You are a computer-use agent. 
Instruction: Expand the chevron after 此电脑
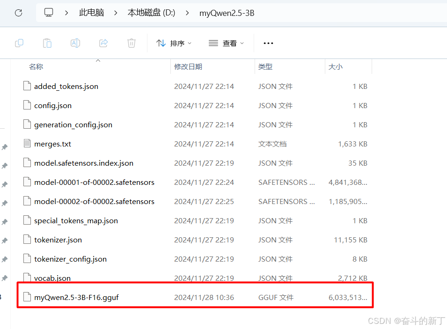pos(116,13)
